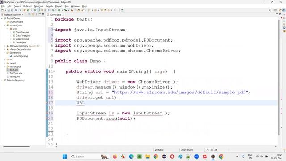Viewport: 286px width, 161px height.
Task: Open the Project menu
Action: pyautogui.click(x=59, y=6)
